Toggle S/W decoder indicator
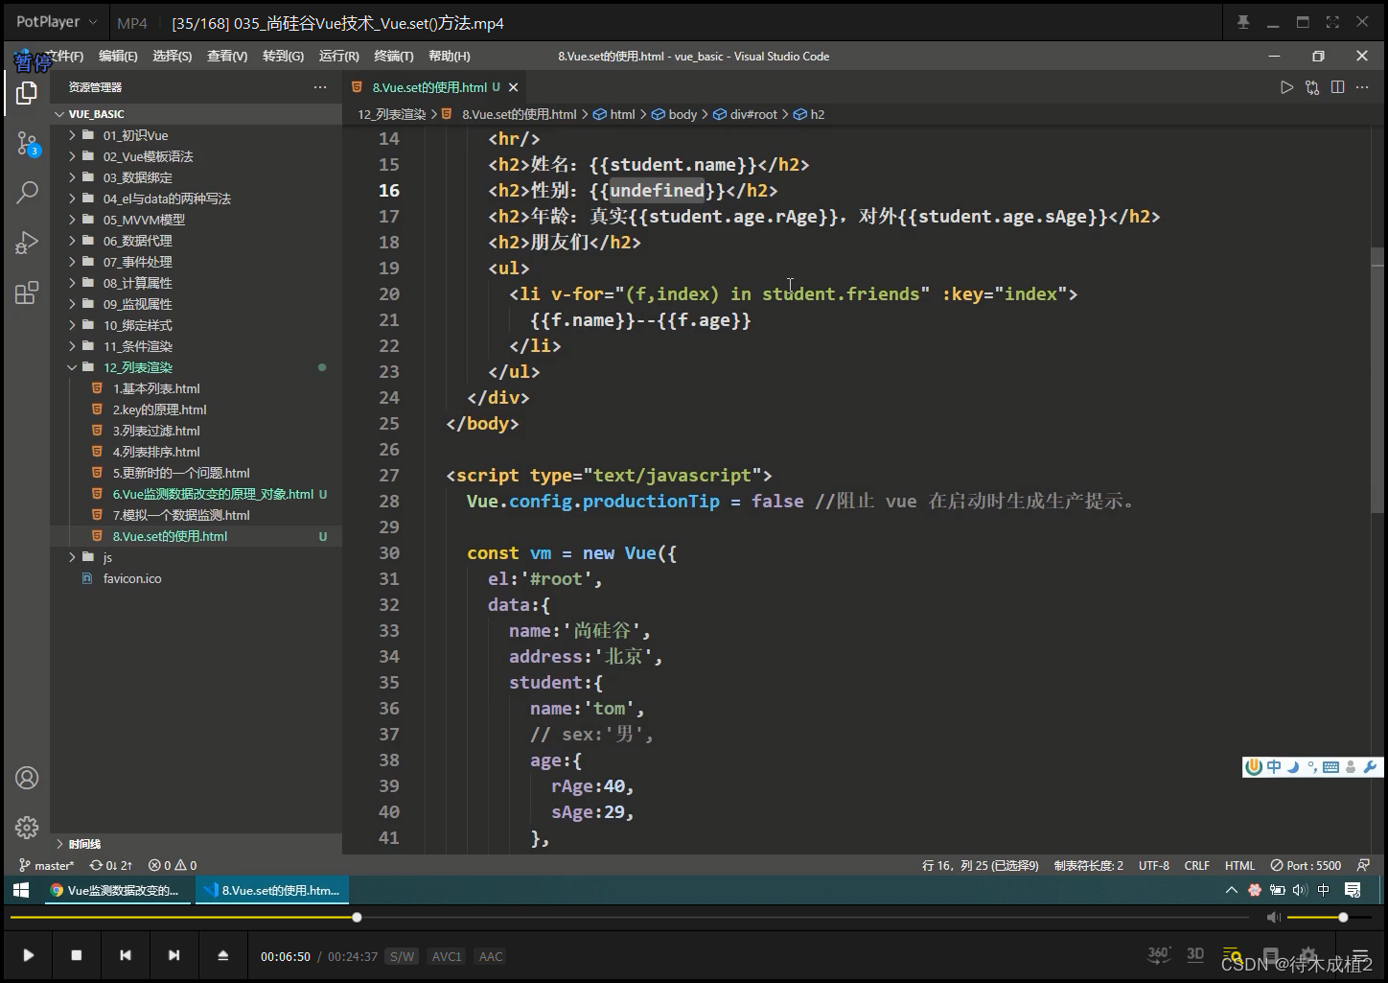 [403, 956]
